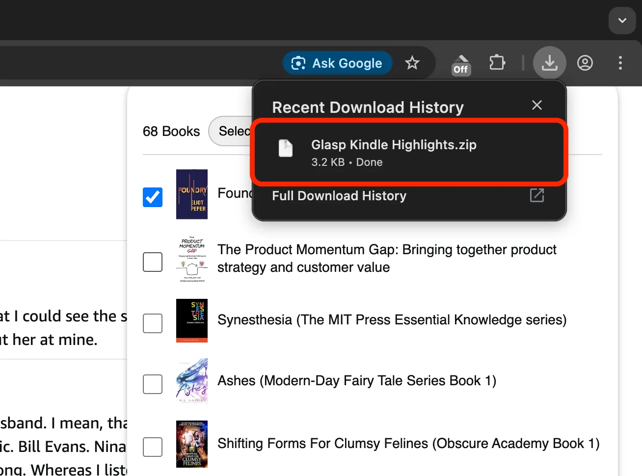
Task: Toggle the Downloads toolbar button
Action: pos(550,63)
